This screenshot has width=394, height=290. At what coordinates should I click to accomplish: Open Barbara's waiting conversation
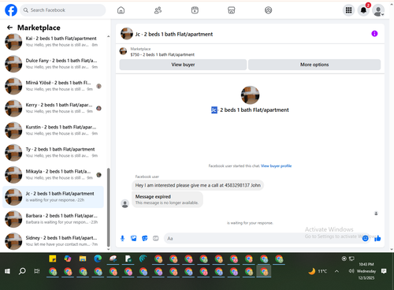tap(54, 219)
